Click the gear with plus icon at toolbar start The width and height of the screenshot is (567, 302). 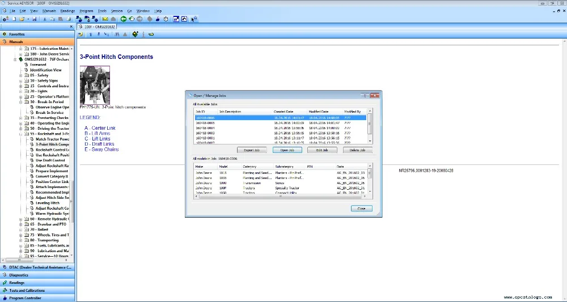6,19
